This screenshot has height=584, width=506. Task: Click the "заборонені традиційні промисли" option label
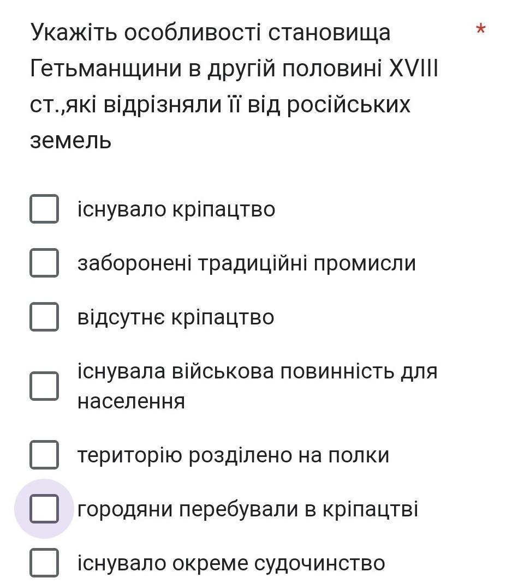point(246,263)
